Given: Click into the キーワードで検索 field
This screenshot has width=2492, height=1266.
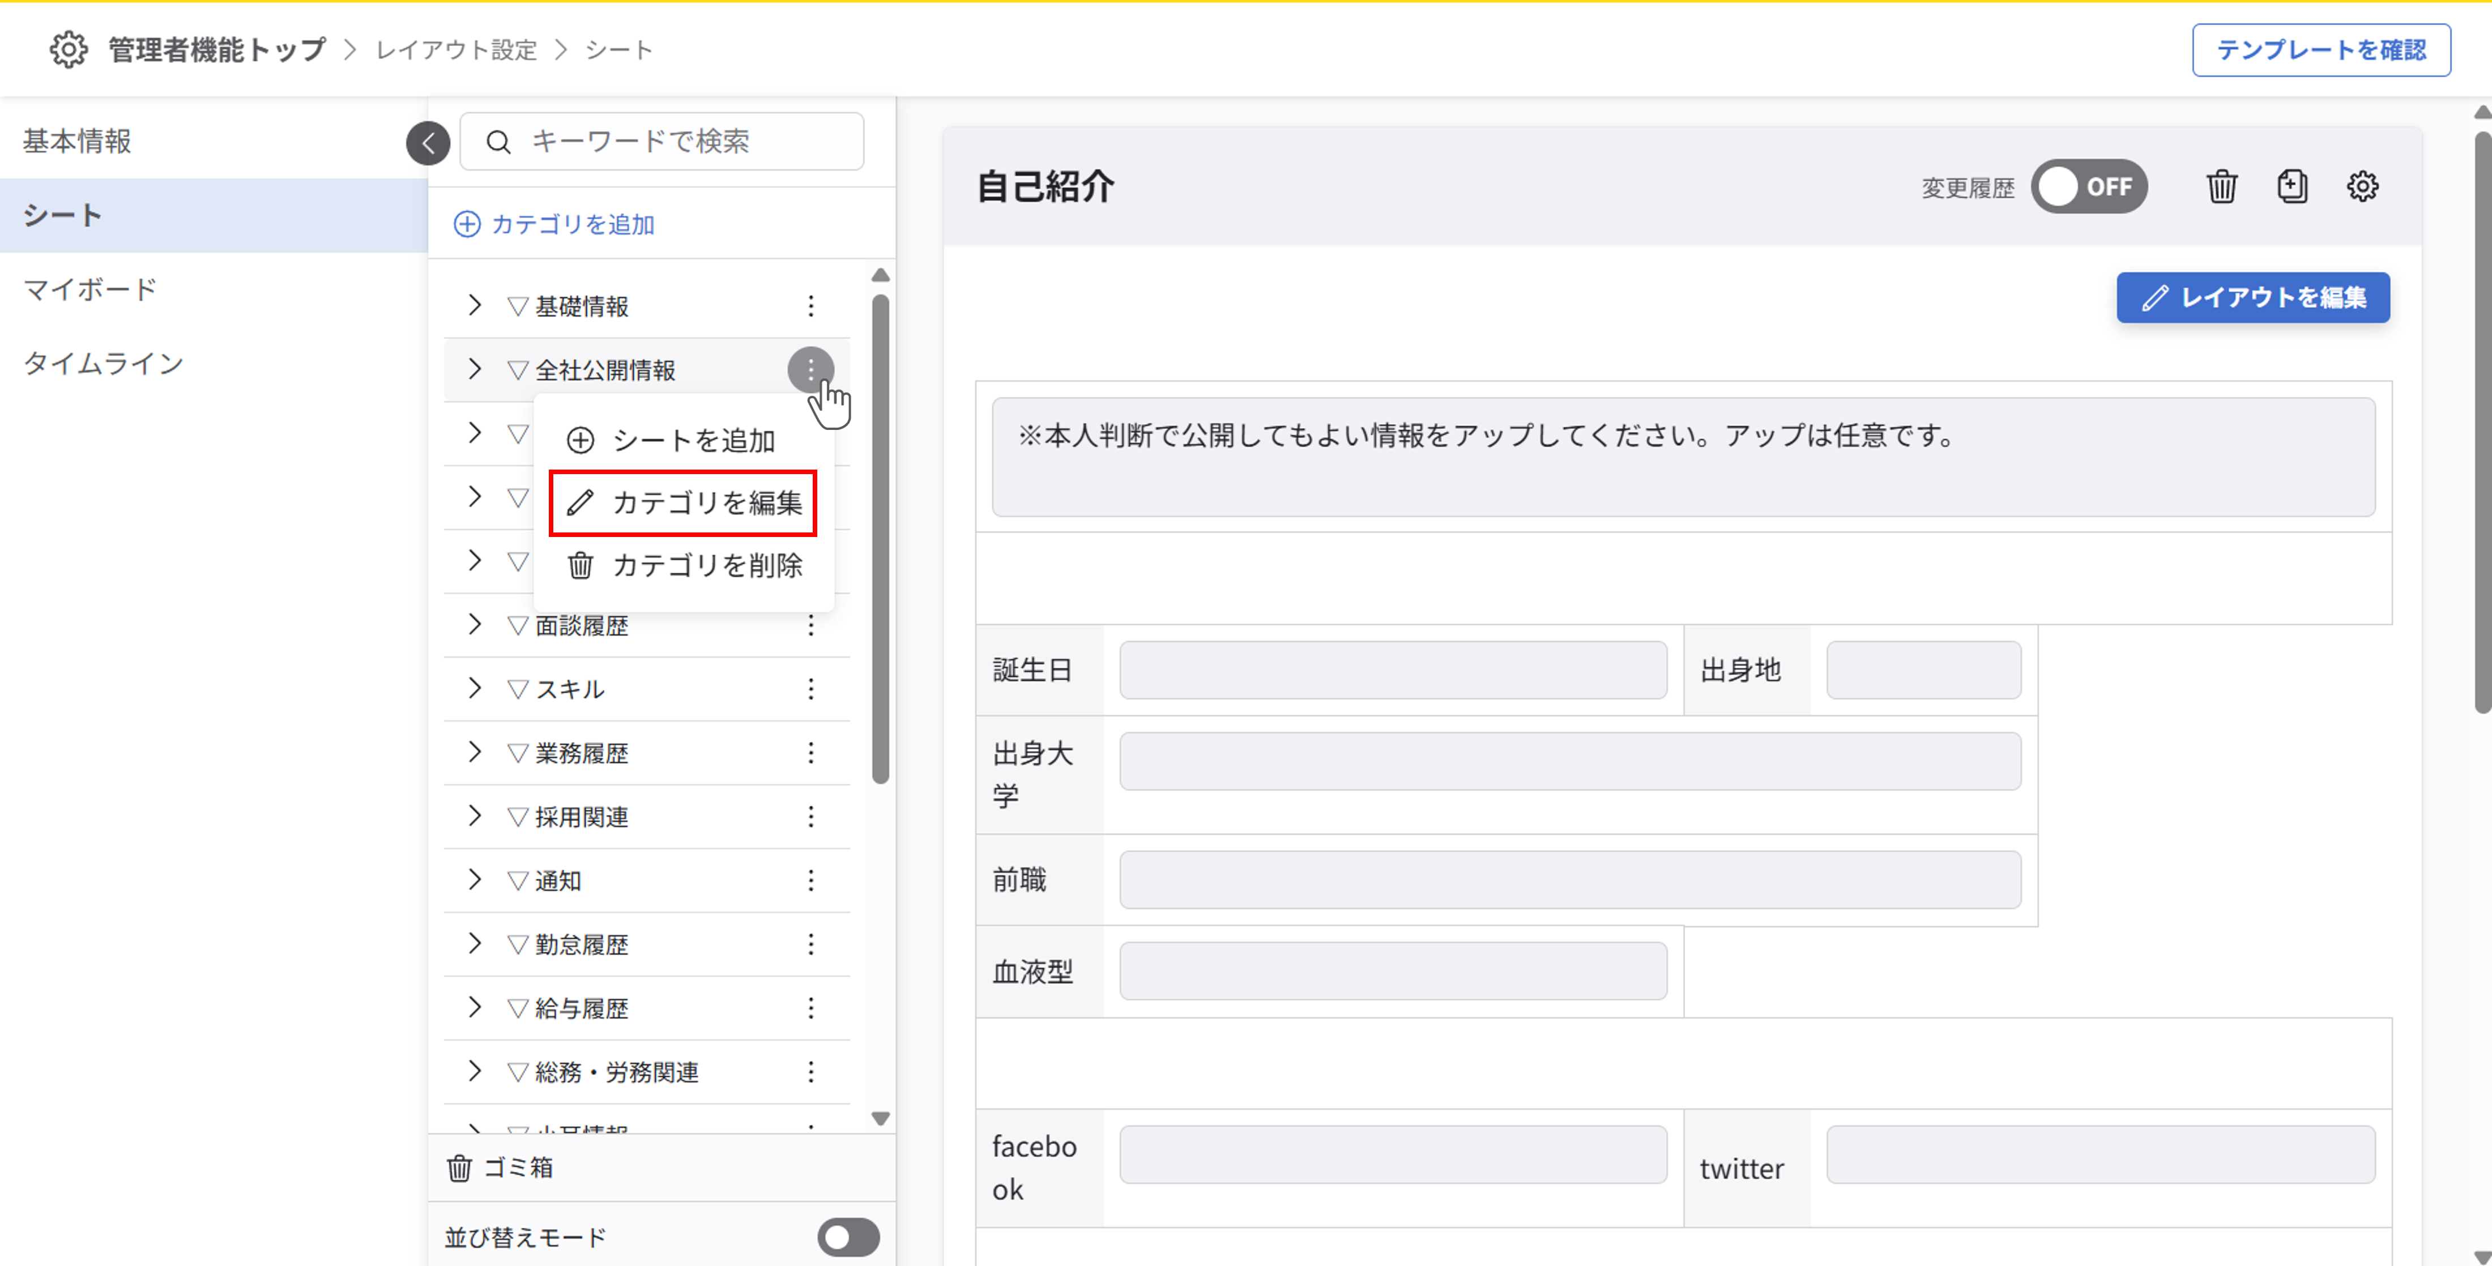Looking at the screenshot, I should [662, 141].
